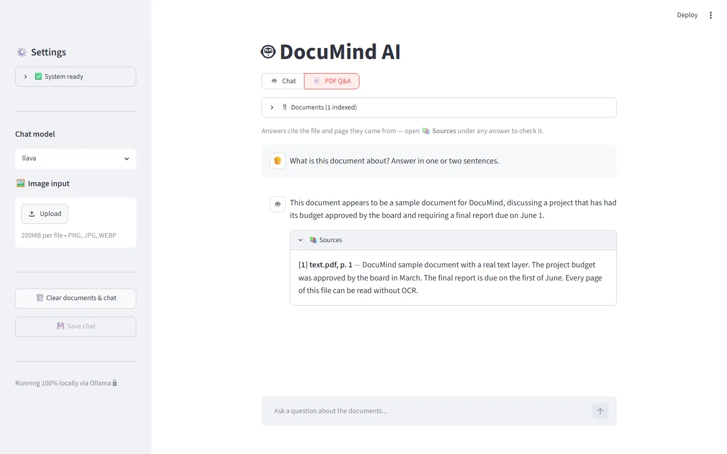Click the Deploy button
This screenshot has height=454, width=727.
pos(687,15)
